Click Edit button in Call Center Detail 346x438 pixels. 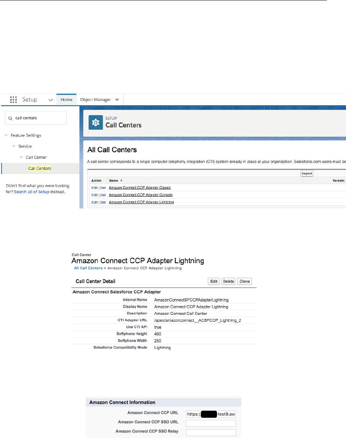pyautogui.click(x=214, y=281)
